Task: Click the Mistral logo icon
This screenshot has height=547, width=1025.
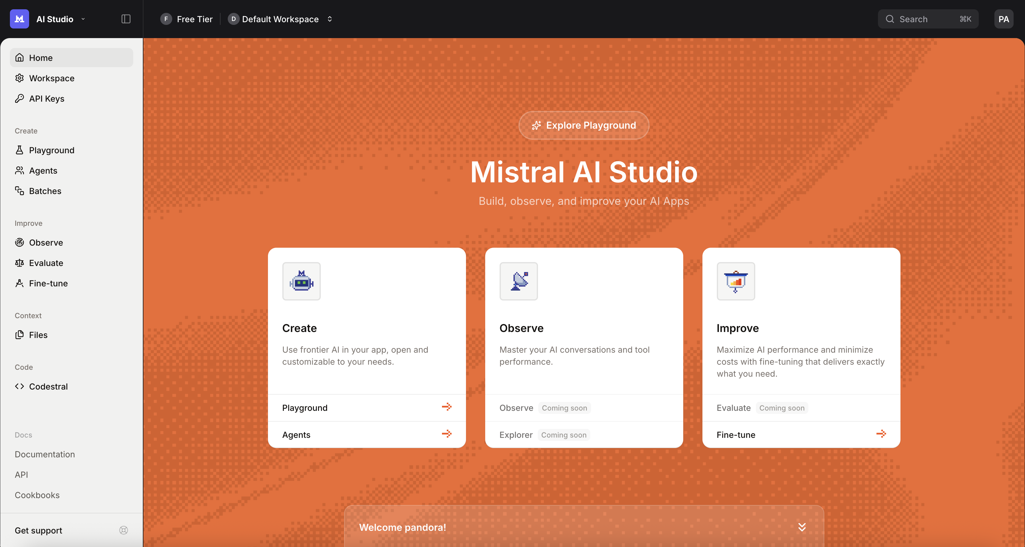Action: [x=19, y=19]
